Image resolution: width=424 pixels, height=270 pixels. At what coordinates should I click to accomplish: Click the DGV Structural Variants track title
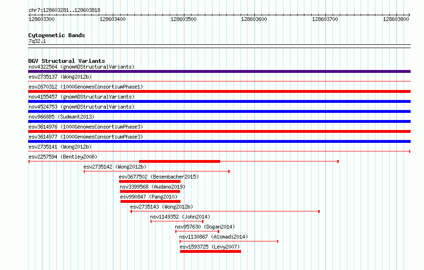pyautogui.click(x=67, y=61)
